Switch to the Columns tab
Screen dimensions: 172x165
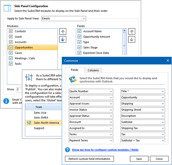point(93,70)
